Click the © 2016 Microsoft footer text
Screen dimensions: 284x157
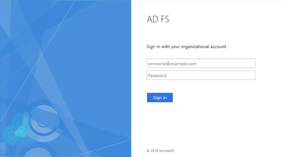(160, 151)
